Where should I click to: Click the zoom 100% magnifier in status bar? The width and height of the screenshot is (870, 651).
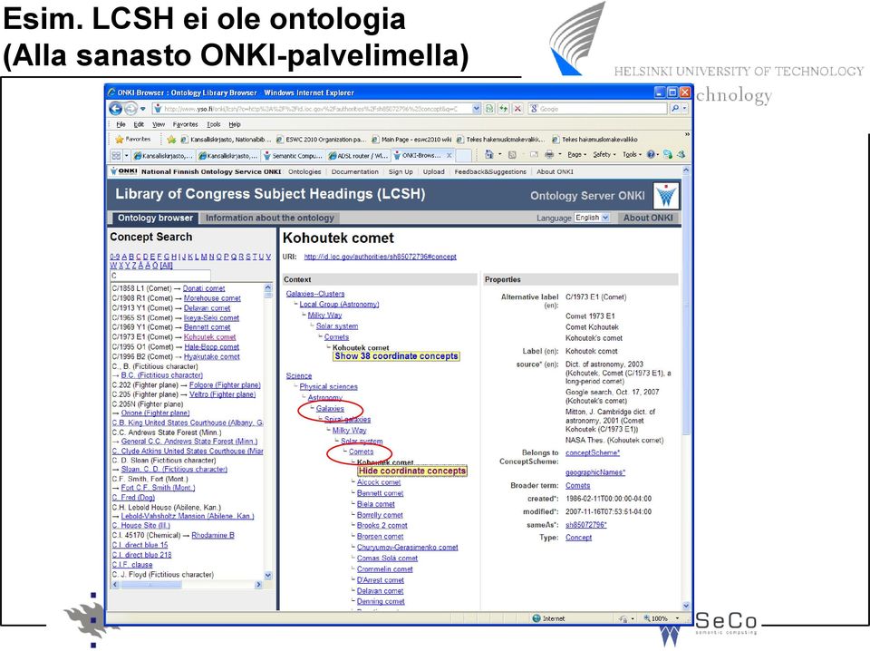647,618
